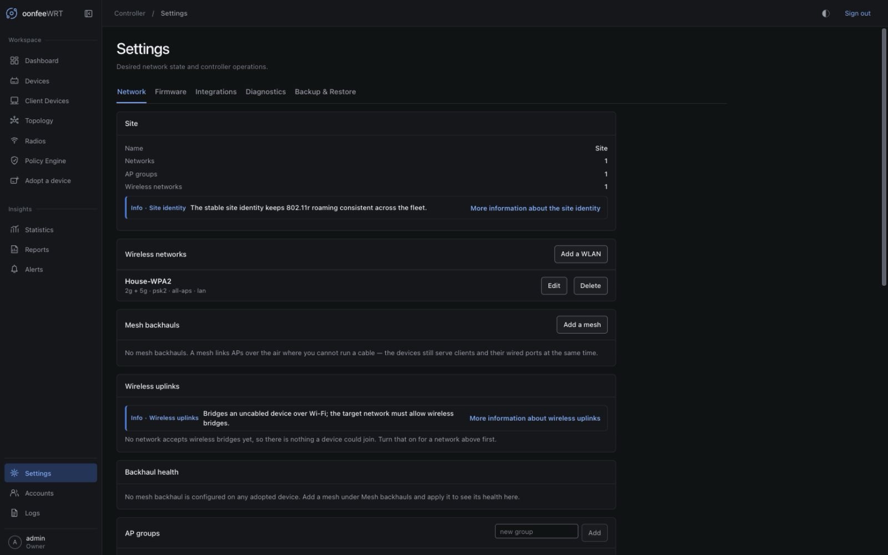Open more information about wireless uplinks
888x555 pixels.
pyautogui.click(x=534, y=418)
